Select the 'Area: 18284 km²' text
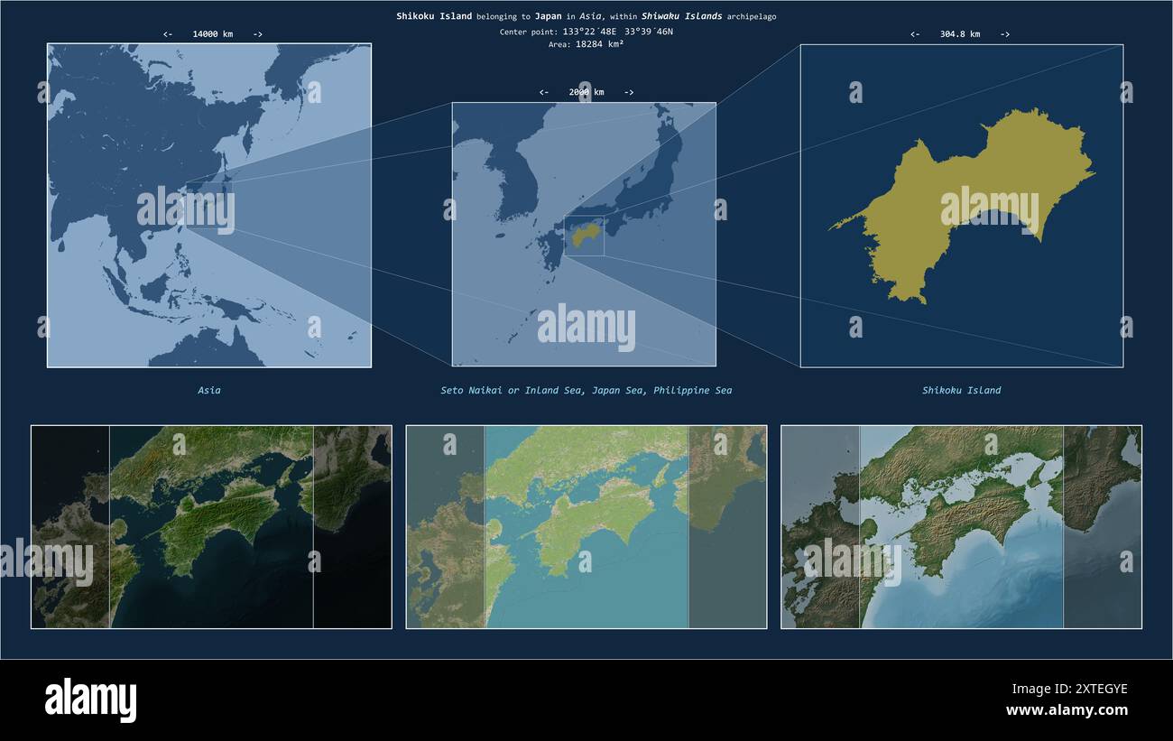This screenshot has height=741, width=1173. point(586,43)
